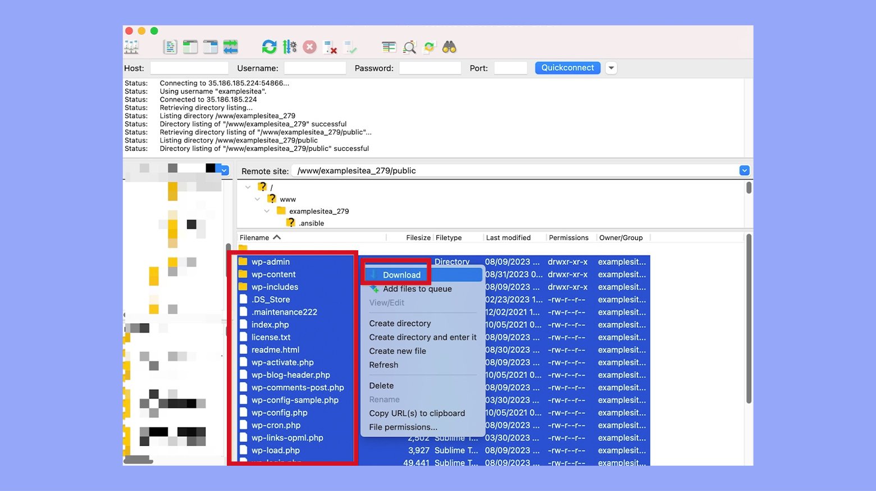Click Add files to queue option
This screenshot has width=876, height=491.
(x=417, y=289)
